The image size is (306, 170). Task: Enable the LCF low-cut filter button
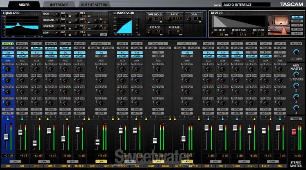click(x=104, y=35)
